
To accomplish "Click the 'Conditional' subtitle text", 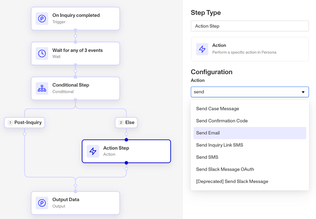I will coord(63,92).
